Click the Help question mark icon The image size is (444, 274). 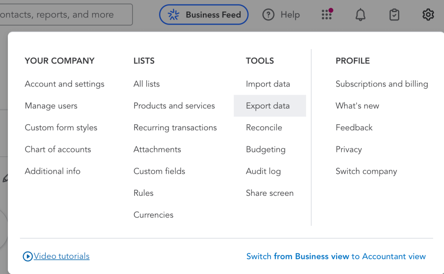pos(268,15)
